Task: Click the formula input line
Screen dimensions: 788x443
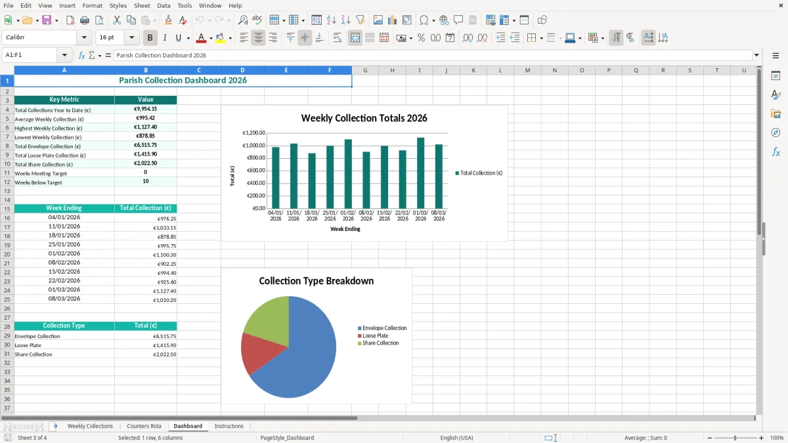Action: pos(432,56)
